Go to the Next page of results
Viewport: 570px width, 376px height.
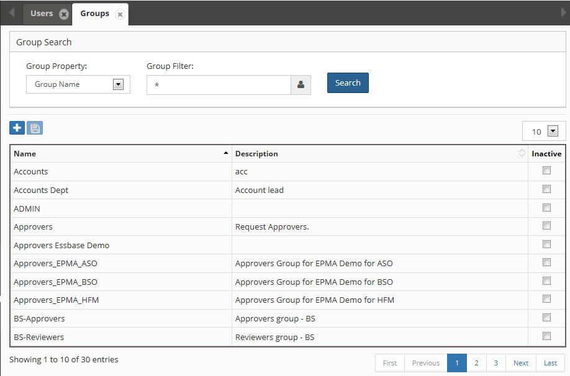[521, 363]
